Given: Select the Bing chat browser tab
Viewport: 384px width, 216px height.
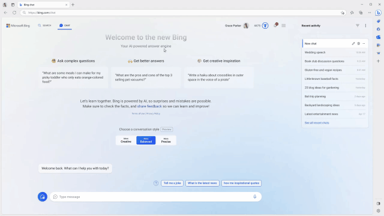Looking at the screenshot, I should tap(43, 5).
